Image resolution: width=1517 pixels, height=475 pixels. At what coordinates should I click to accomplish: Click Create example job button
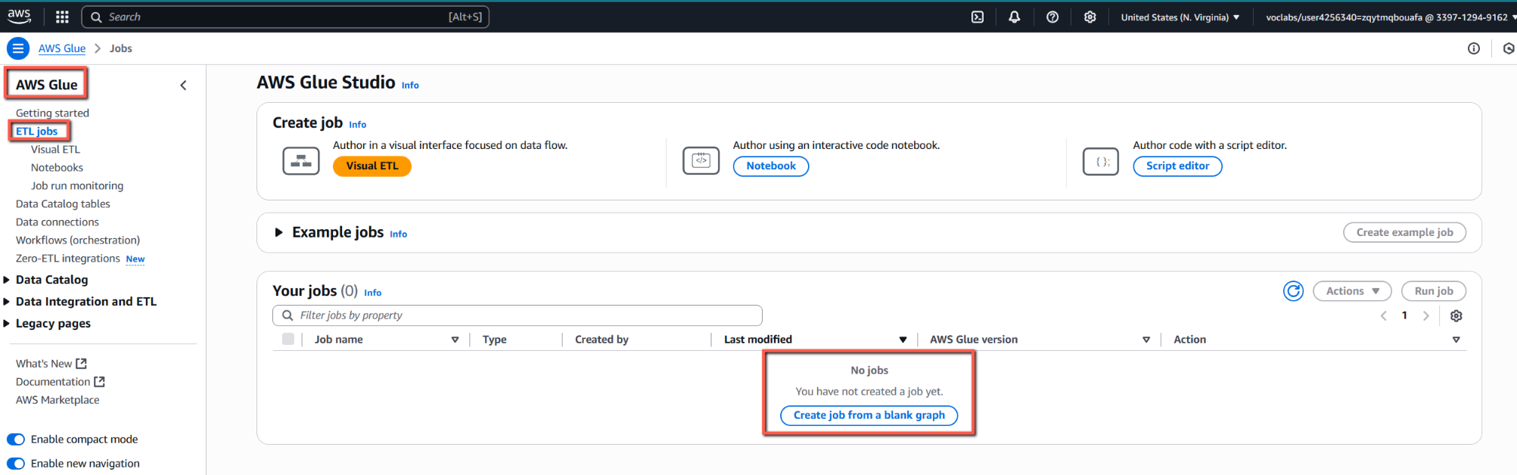pyautogui.click(x=1404, y=232)
